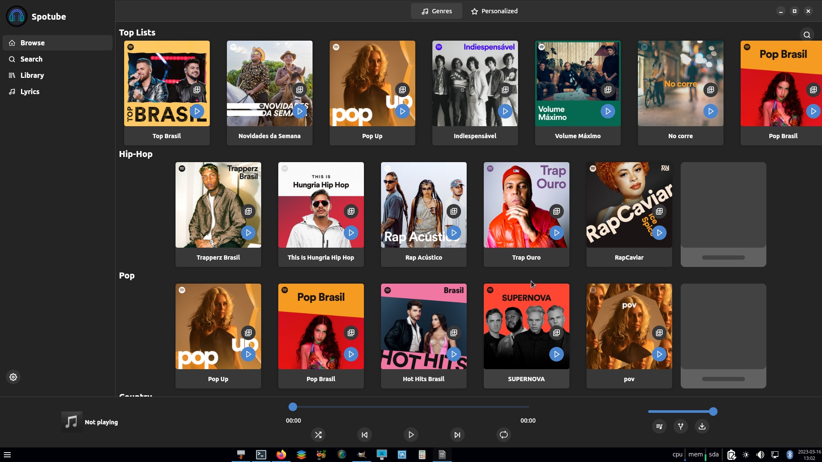Open Search in the sidebar
This screenshot has width=822, height=462.
pos(57,59)
